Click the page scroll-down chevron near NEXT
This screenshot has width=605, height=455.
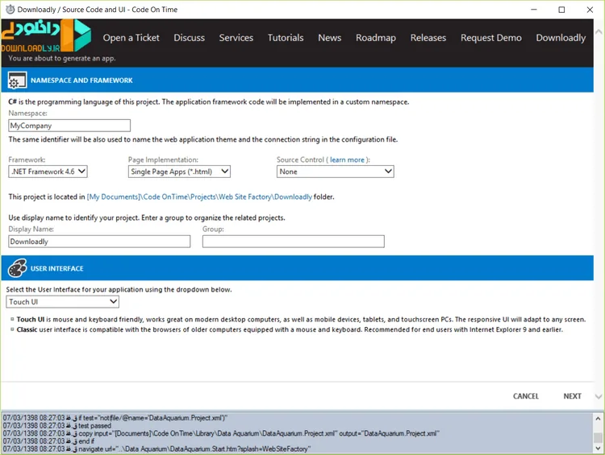click(599, 396)
